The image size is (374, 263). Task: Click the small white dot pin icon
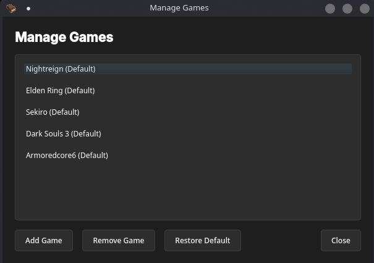28,9
